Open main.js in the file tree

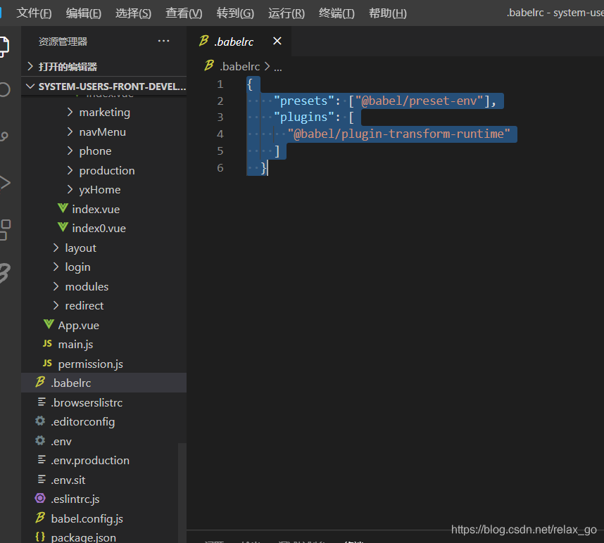coord(75,345)
